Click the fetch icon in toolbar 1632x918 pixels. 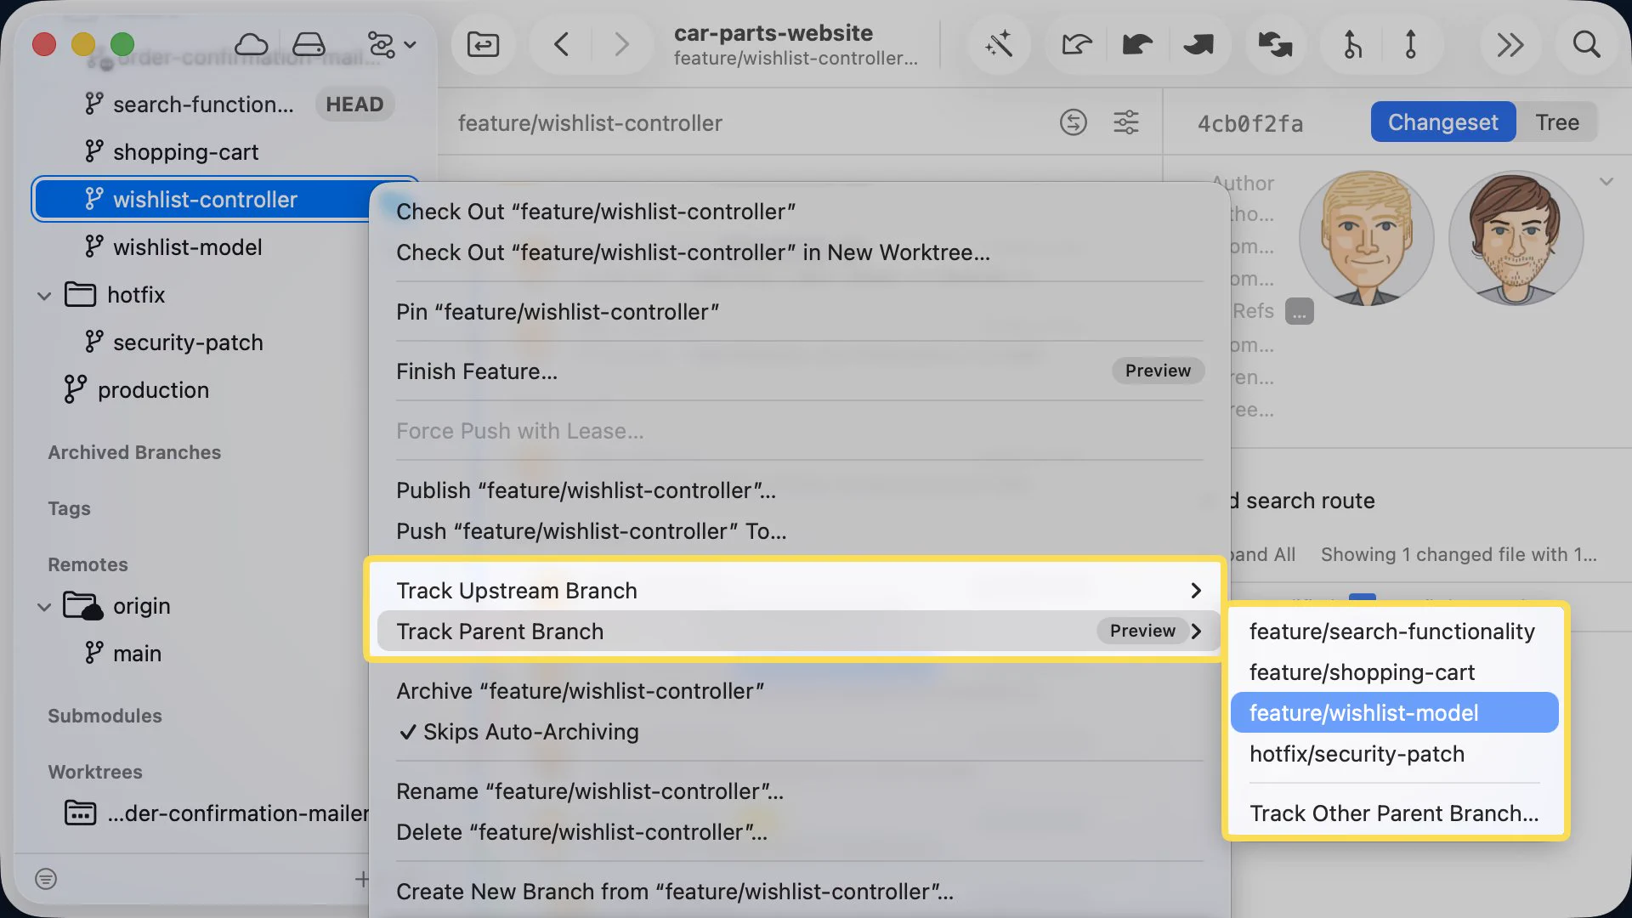click(1076, 44)
